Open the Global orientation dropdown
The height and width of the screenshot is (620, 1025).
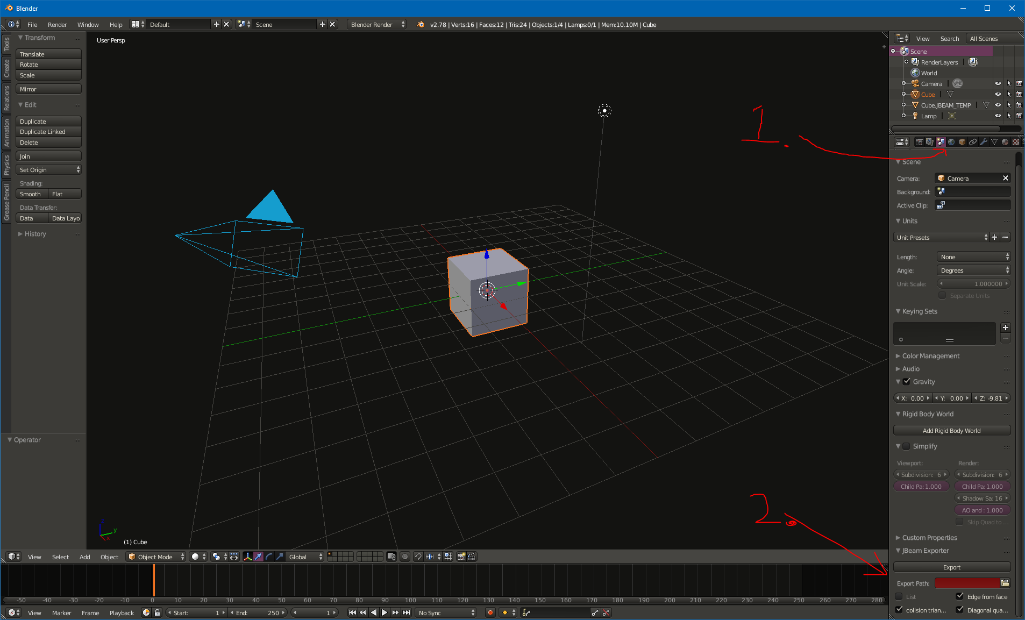point(305,557)
